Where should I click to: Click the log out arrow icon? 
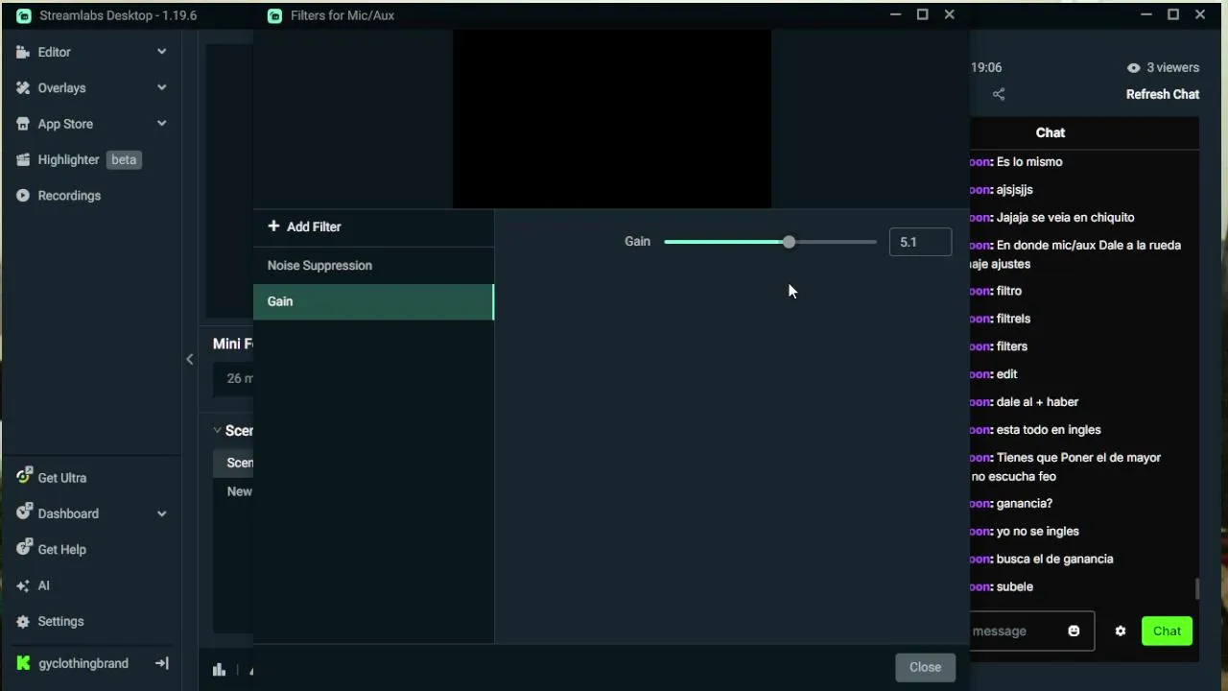tap(162, 663)
